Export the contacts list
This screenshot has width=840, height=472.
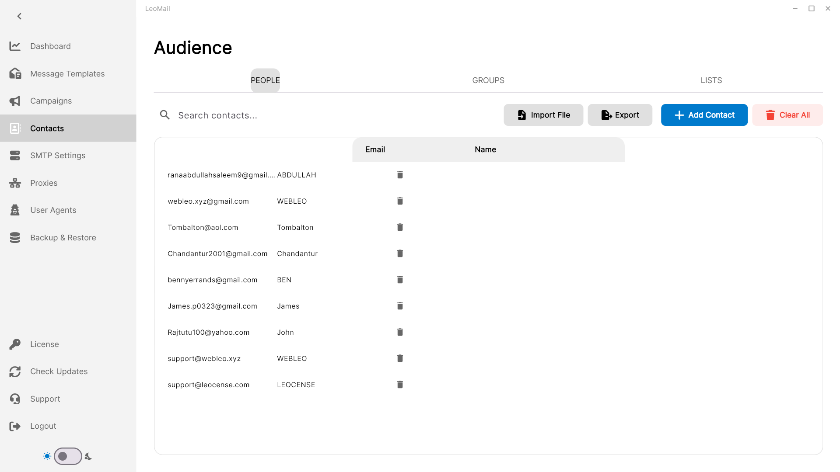click(x=620, y=115)
